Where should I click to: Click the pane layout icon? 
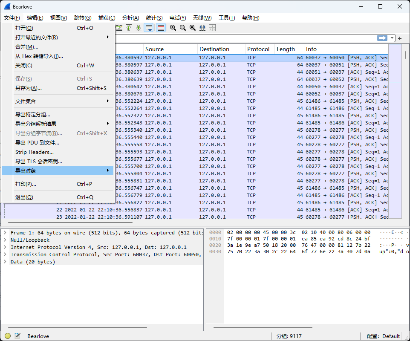coord(212,28)
